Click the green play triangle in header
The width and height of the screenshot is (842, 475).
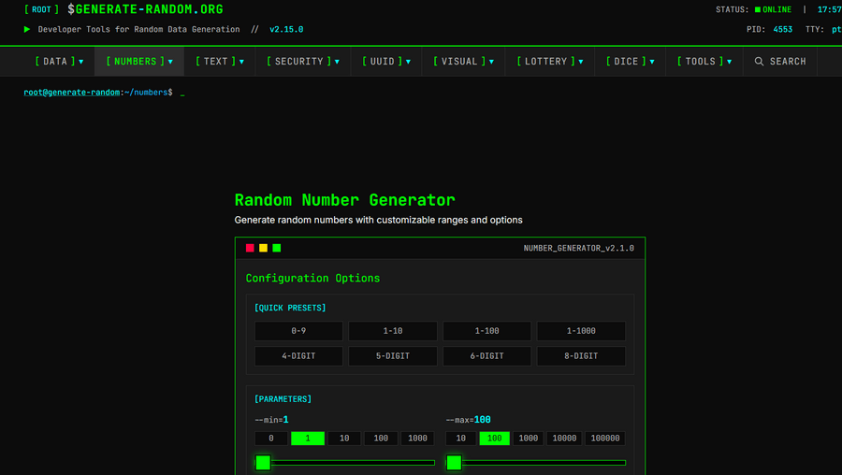coord(27,29)
